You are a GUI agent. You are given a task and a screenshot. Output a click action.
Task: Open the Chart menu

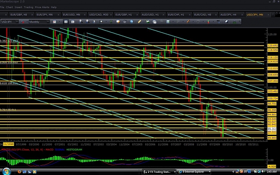(x=9, y=7)
